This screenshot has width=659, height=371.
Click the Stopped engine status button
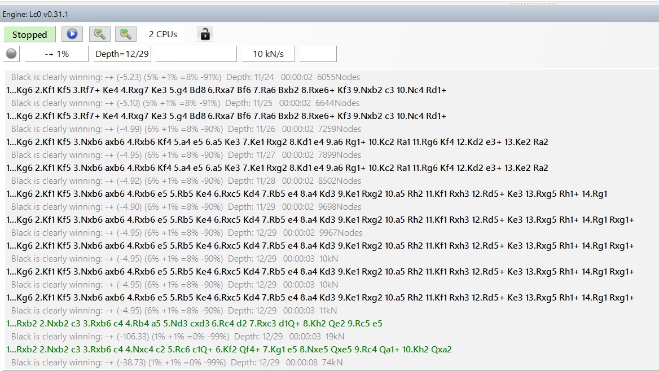point(29,34)
